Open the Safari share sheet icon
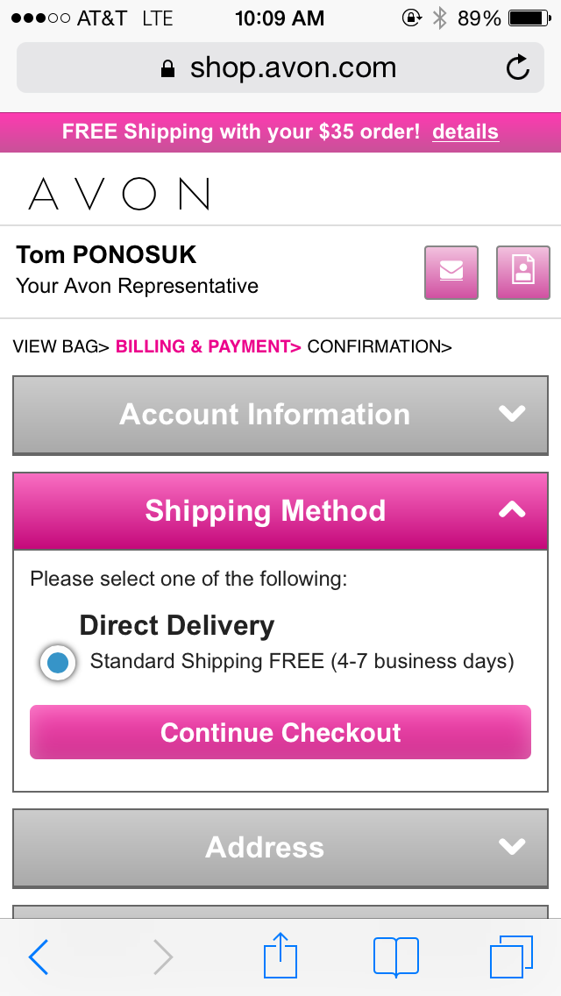 click(x=280, y=957)
